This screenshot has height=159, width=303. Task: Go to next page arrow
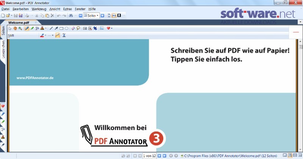159,156
